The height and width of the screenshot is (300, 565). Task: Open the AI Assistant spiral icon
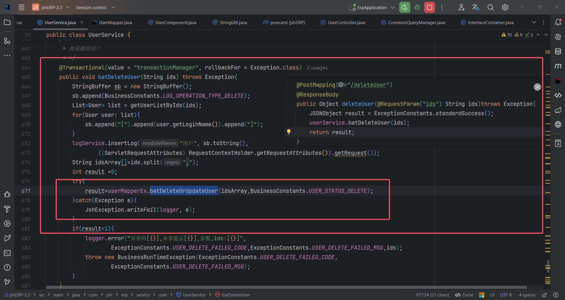[x=558, y=37]
